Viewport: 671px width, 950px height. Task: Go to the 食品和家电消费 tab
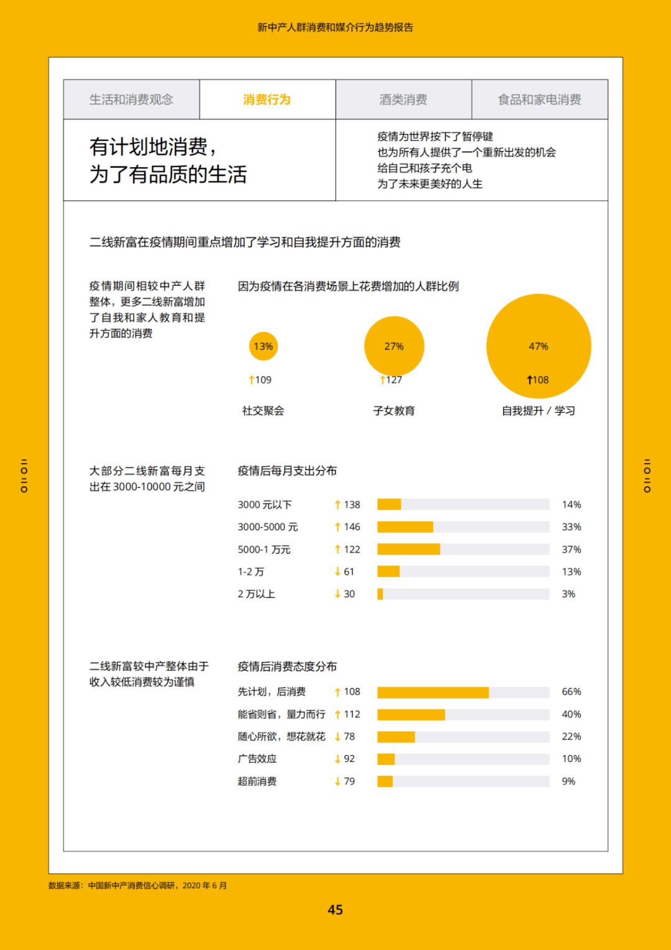point(539,99)
